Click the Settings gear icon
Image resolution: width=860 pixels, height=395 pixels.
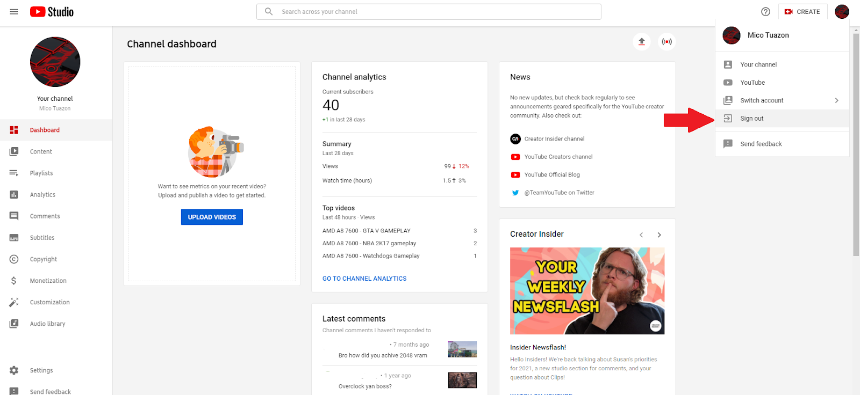click(x=14, y=370)
